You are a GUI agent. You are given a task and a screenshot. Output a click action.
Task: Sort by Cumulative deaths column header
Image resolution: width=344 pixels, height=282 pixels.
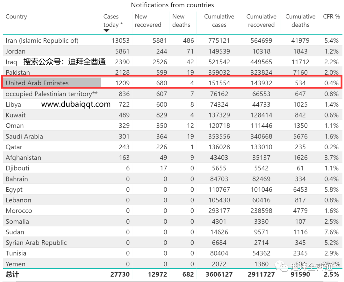(x=300, y=21)
